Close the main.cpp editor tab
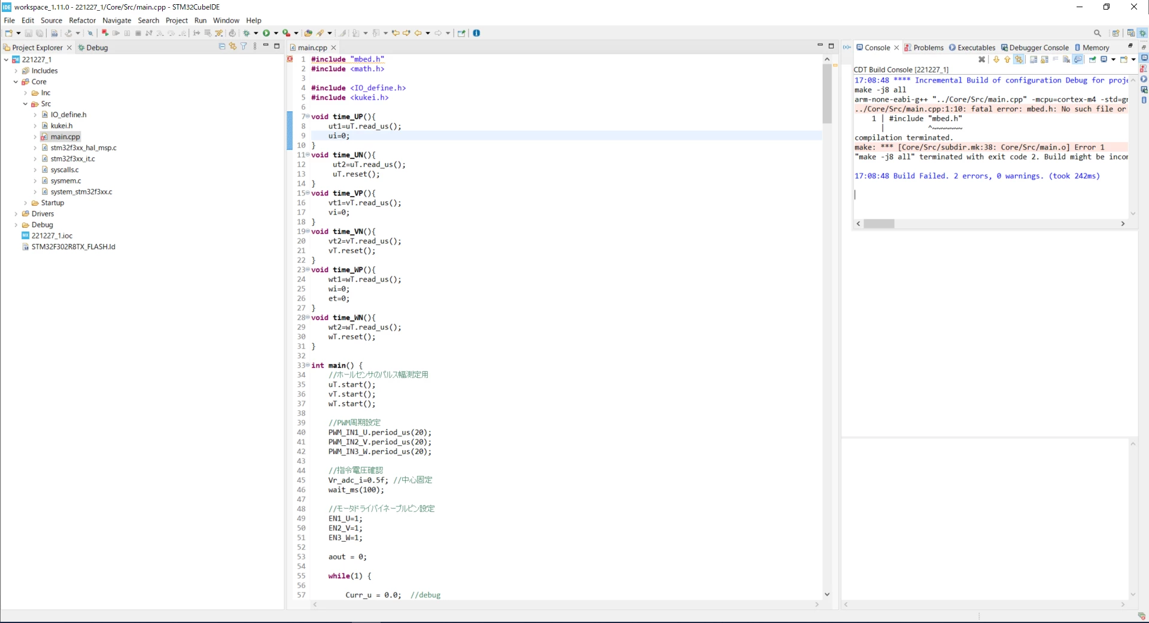The width and height of the screenshot is (1149, 623). coord(334,48)
